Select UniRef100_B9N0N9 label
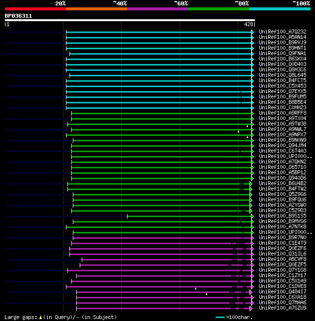This screenshot has width=315, height=321. click(283, 140)
